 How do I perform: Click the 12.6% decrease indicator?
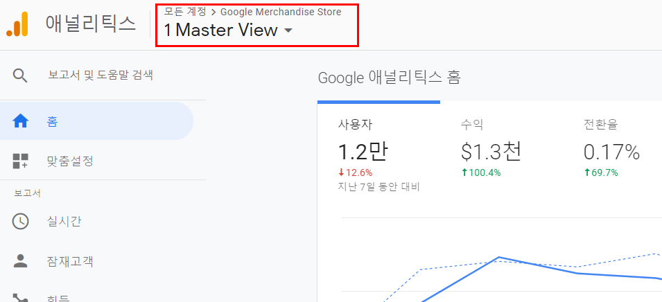click(x=355, y=172)
